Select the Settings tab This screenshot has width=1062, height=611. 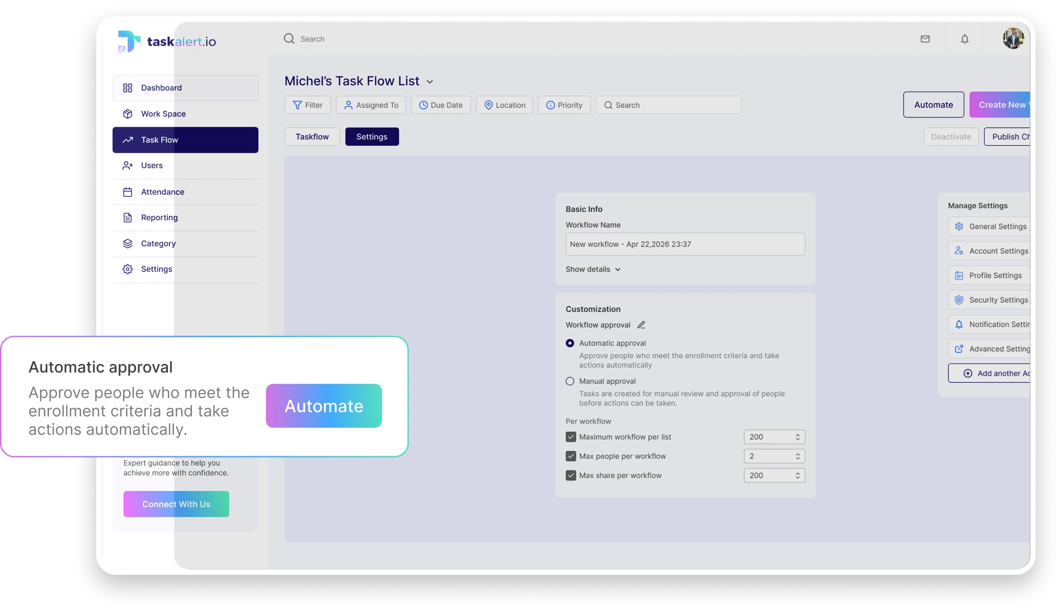pos(372,137)
